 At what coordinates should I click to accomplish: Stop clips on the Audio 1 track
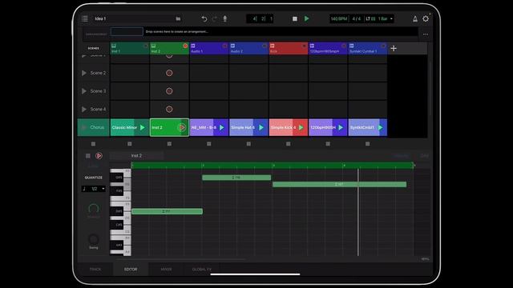208,144
